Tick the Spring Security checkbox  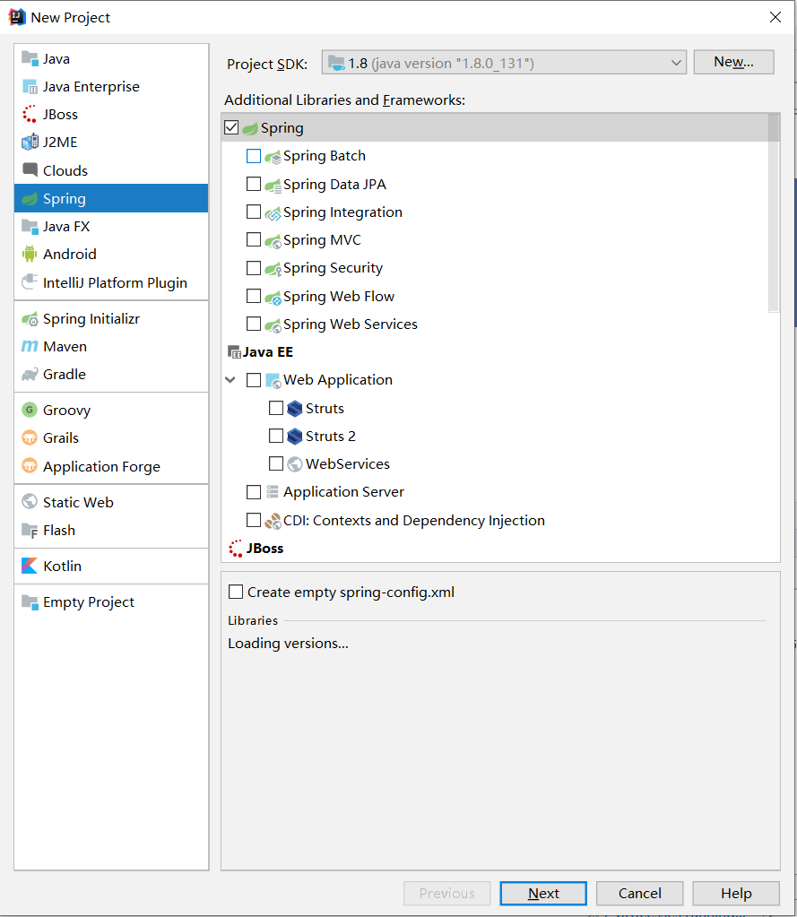coord(253,267)
